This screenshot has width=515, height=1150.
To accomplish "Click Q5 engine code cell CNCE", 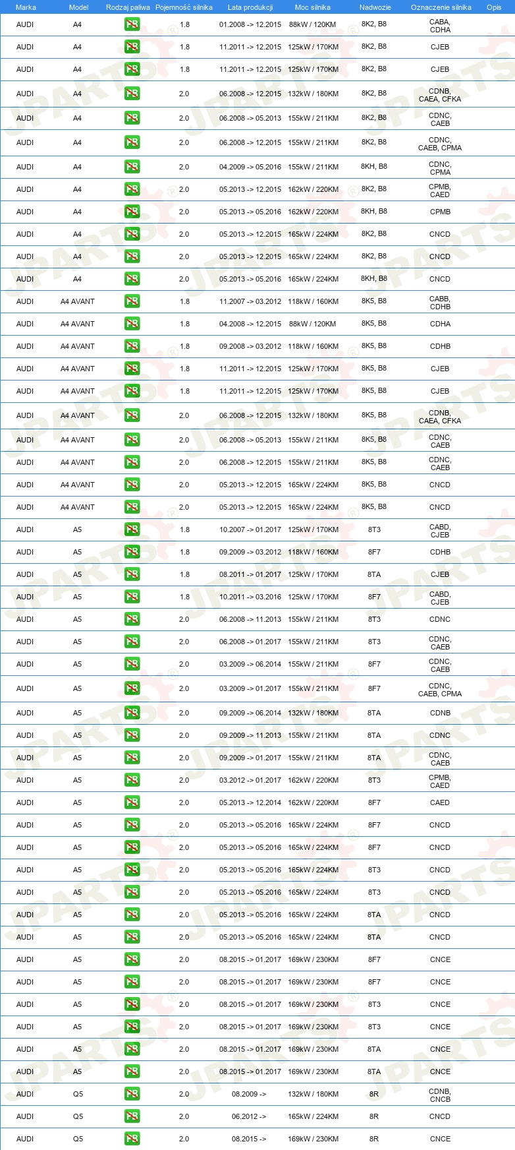I will coord(440,1139).
